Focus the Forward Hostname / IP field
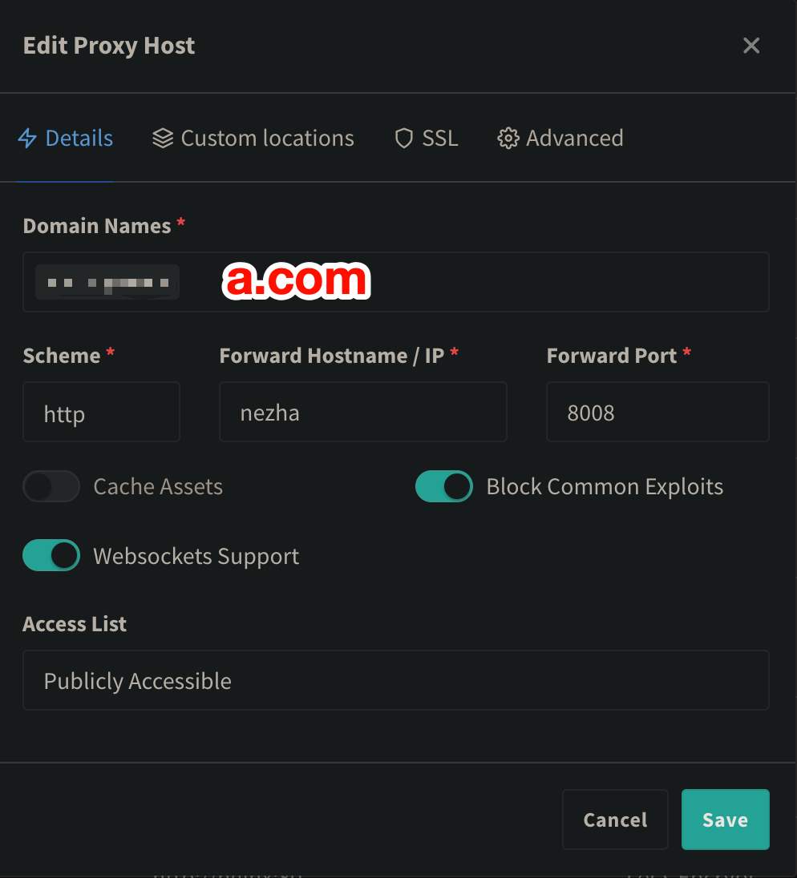Screen dimensions: 797x878 click(x=362, y=413)
